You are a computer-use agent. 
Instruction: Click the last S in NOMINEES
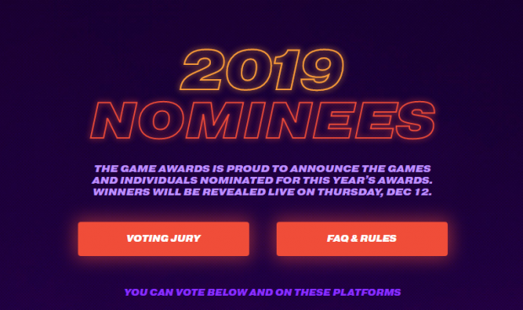[x=415, y=120]
